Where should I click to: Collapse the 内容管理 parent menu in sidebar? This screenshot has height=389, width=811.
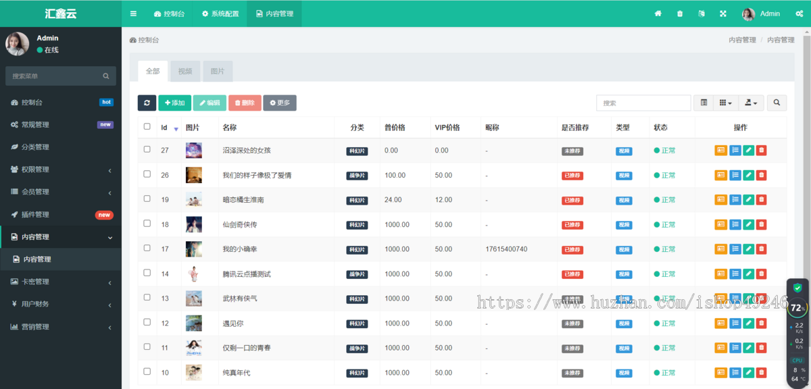pos(61,237)
